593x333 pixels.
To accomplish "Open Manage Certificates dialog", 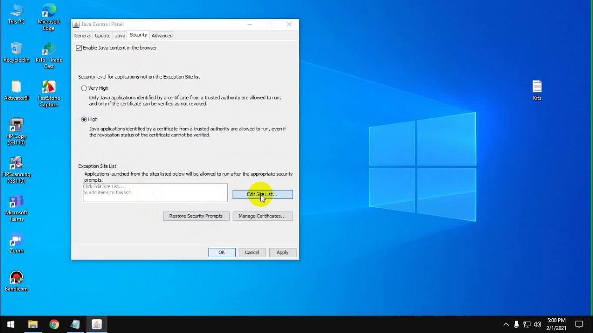I will pos(263,216).
